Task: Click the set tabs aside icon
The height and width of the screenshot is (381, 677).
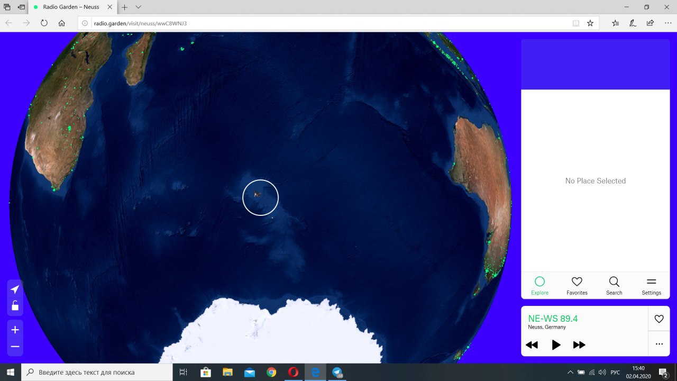Action: pos(22,7)
